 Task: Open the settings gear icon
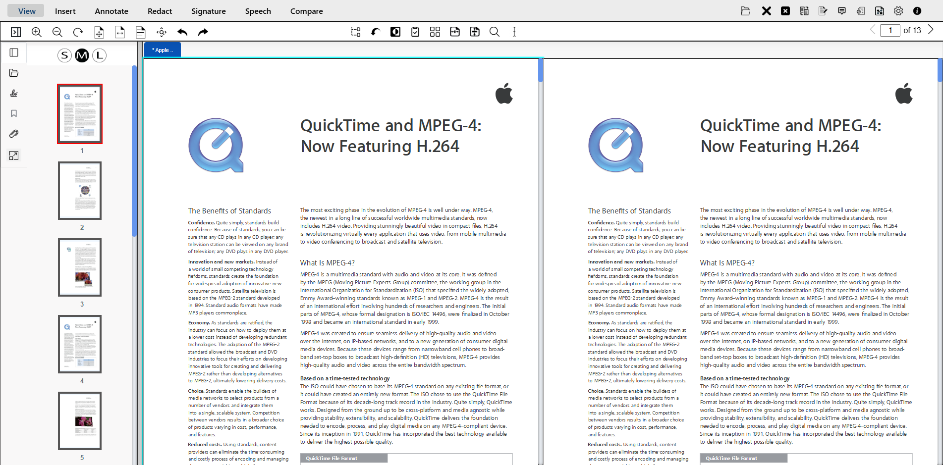pyautogui.click(x=898, y=11)
